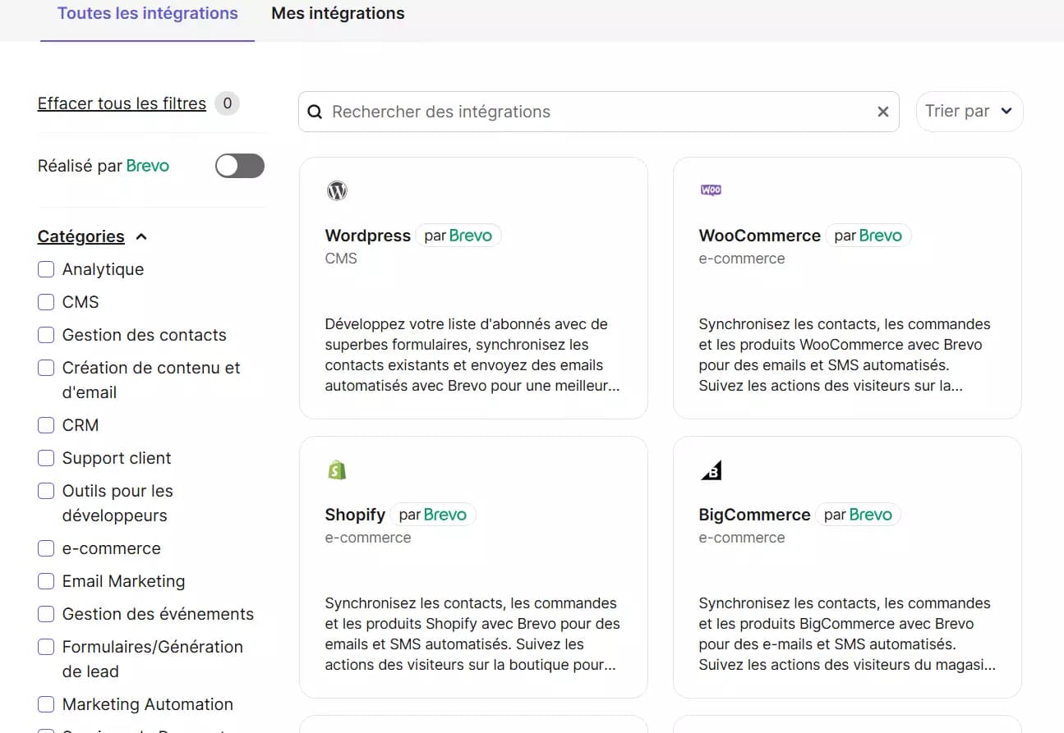Viewport: 1064px width, 733px height.
Task: Click the WordPress logo icon
Action: (x=337, y=190)
